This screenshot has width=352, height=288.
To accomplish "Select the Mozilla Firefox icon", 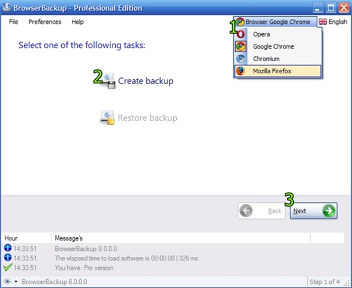I will pyautogui.click(x=240, y=71).
